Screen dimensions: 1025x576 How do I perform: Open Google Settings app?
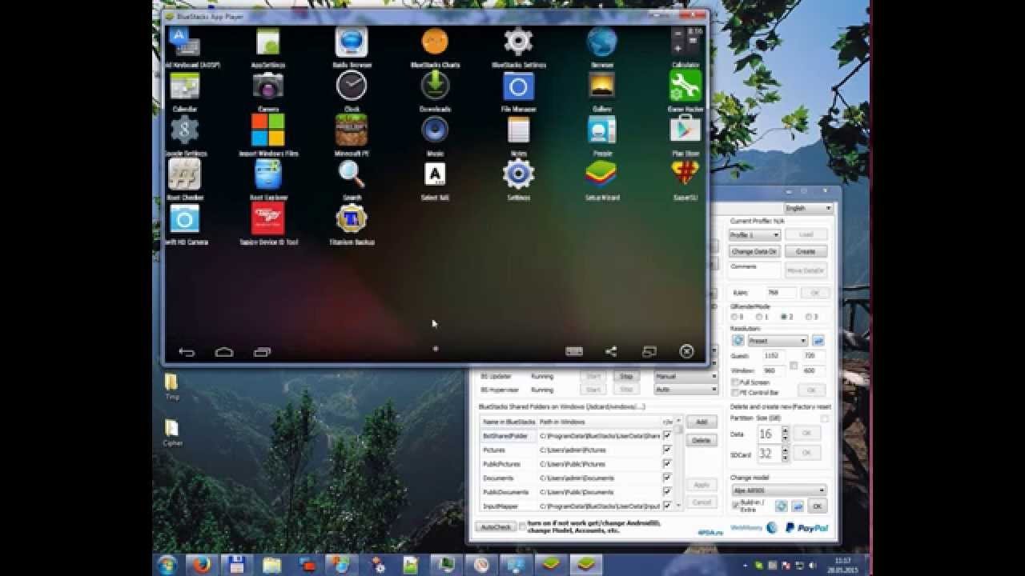pos(185,130)
